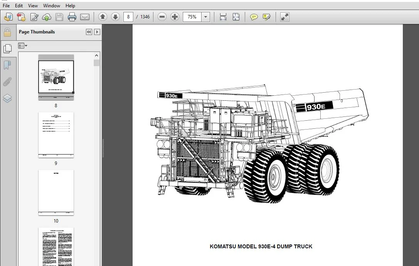This screenshot has height=266, width=419.
Task: Click the Create PDF icon
Action: tap(21, 17)
